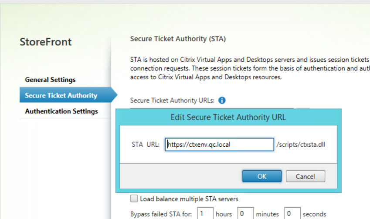
Task: Select the Secure Ticket Authority tab
Action: pos(61,95)
